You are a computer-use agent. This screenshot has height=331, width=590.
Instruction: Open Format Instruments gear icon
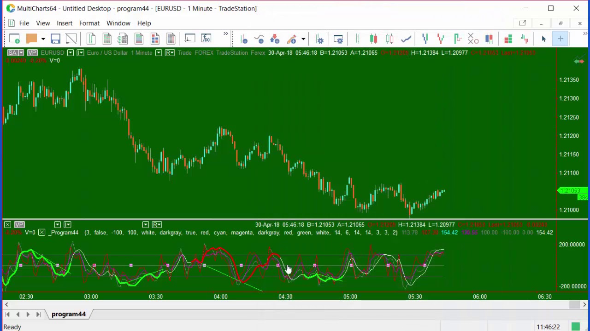(320, 40)
